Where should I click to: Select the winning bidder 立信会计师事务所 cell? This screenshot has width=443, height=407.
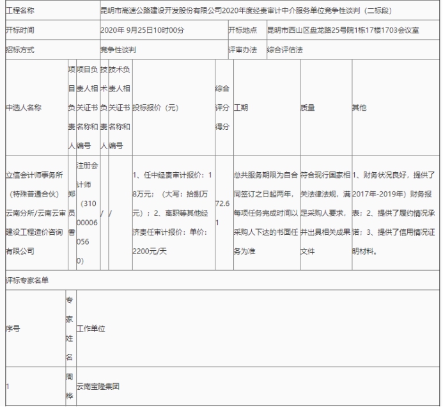point(34,212)
